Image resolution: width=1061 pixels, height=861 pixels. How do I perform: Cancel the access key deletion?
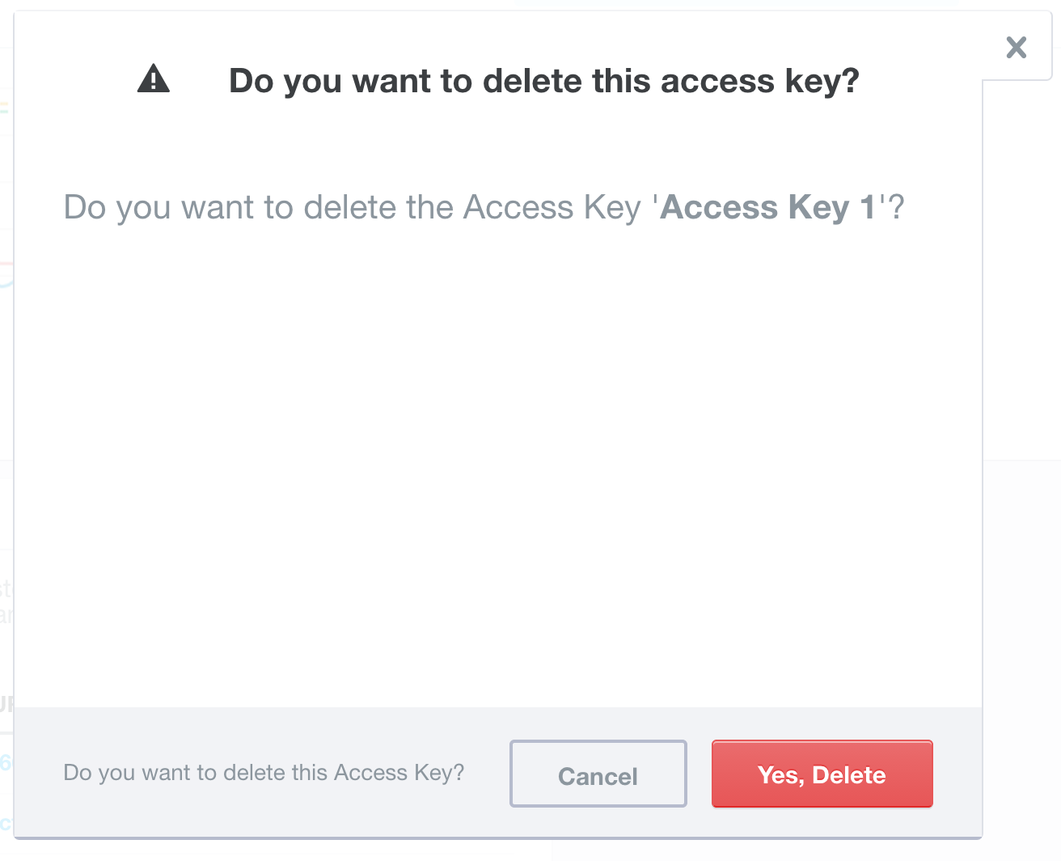pos(598,774)
